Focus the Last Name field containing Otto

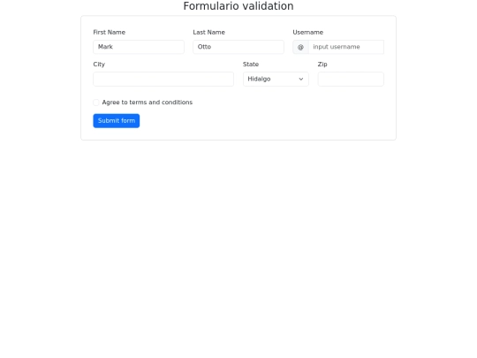(x=238, y=47)
